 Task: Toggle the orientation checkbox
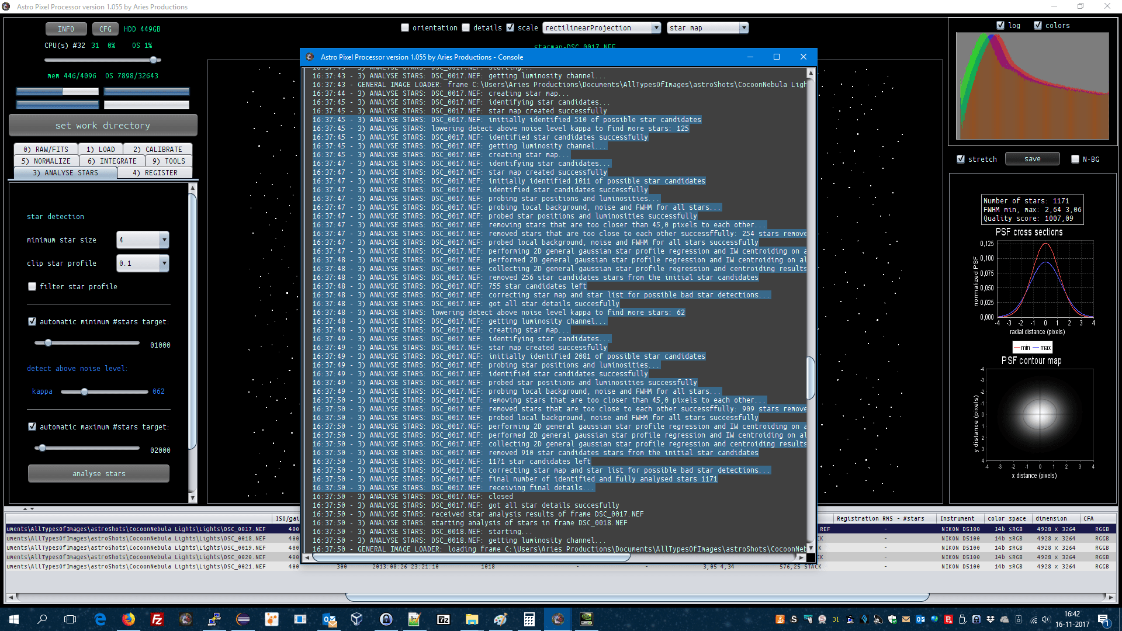405,27
